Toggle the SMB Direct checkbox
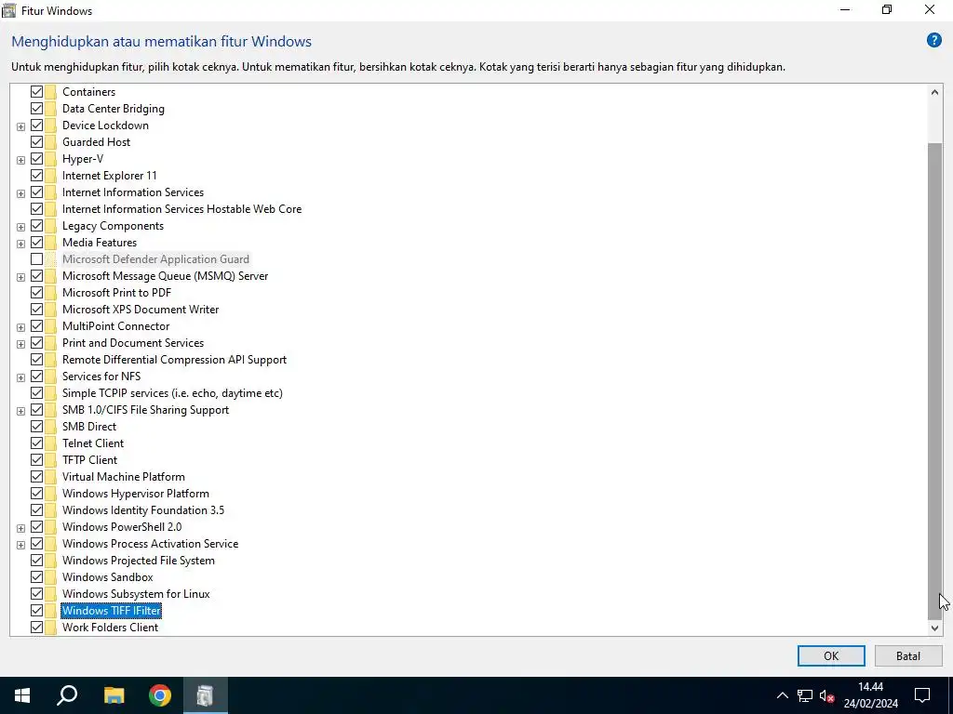The width and height of the screenshot is (953, 714). [36, 427]
